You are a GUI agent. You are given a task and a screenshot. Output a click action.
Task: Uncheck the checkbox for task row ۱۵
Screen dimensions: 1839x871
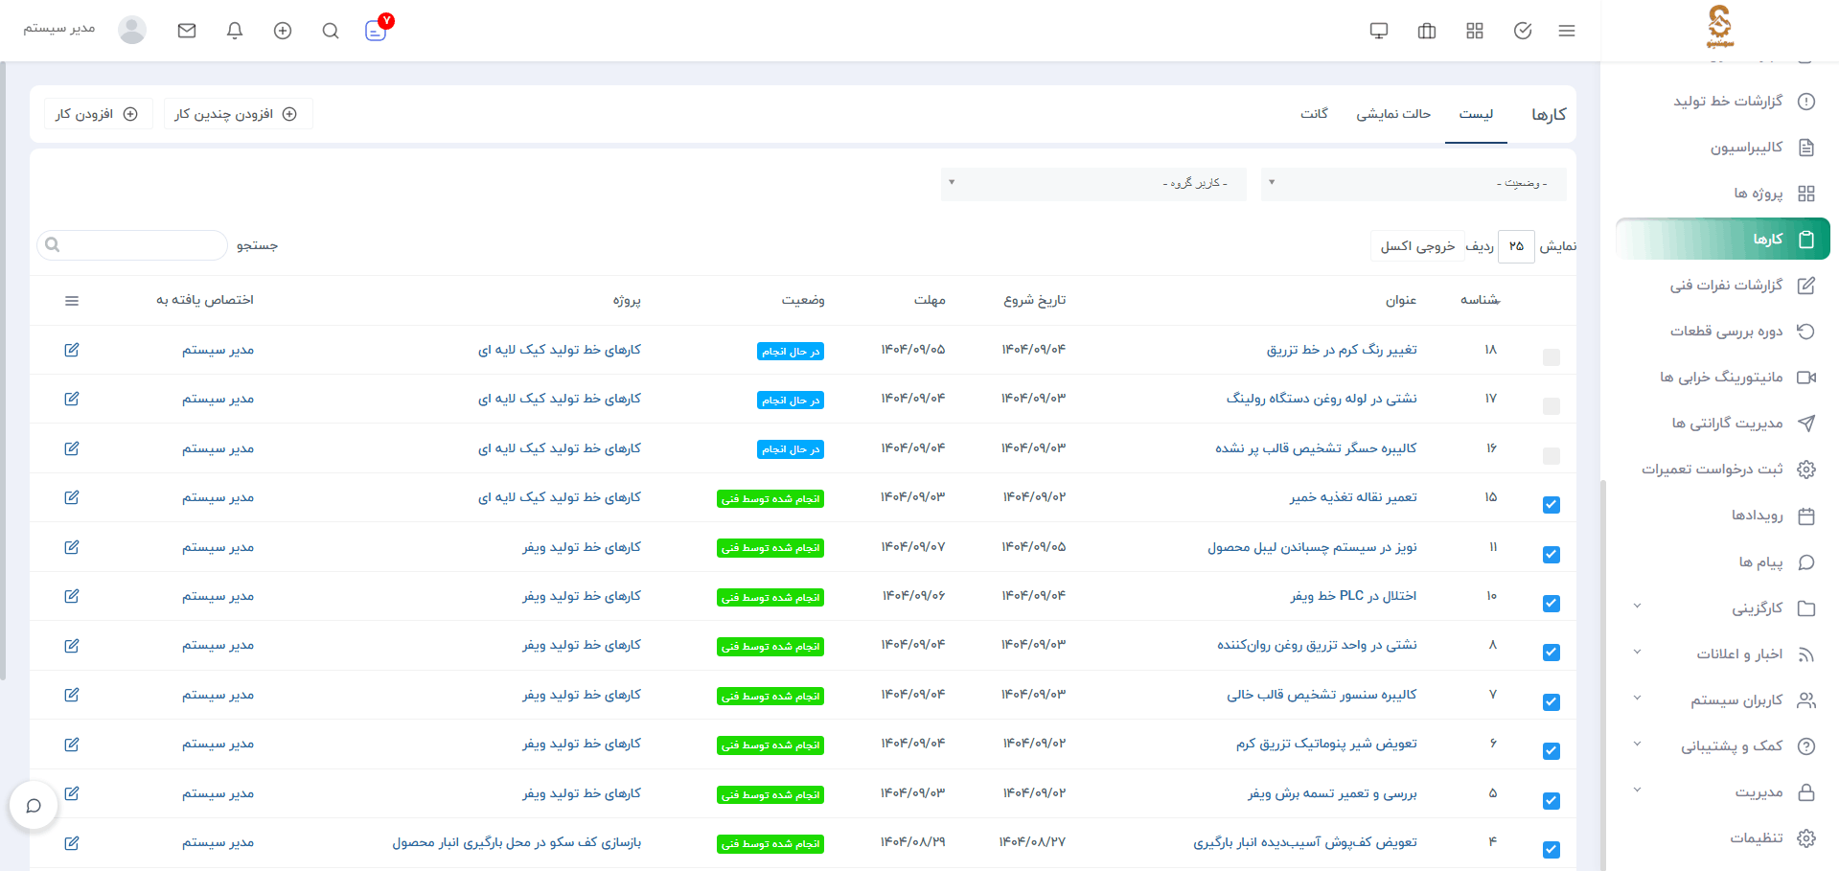1552,505
